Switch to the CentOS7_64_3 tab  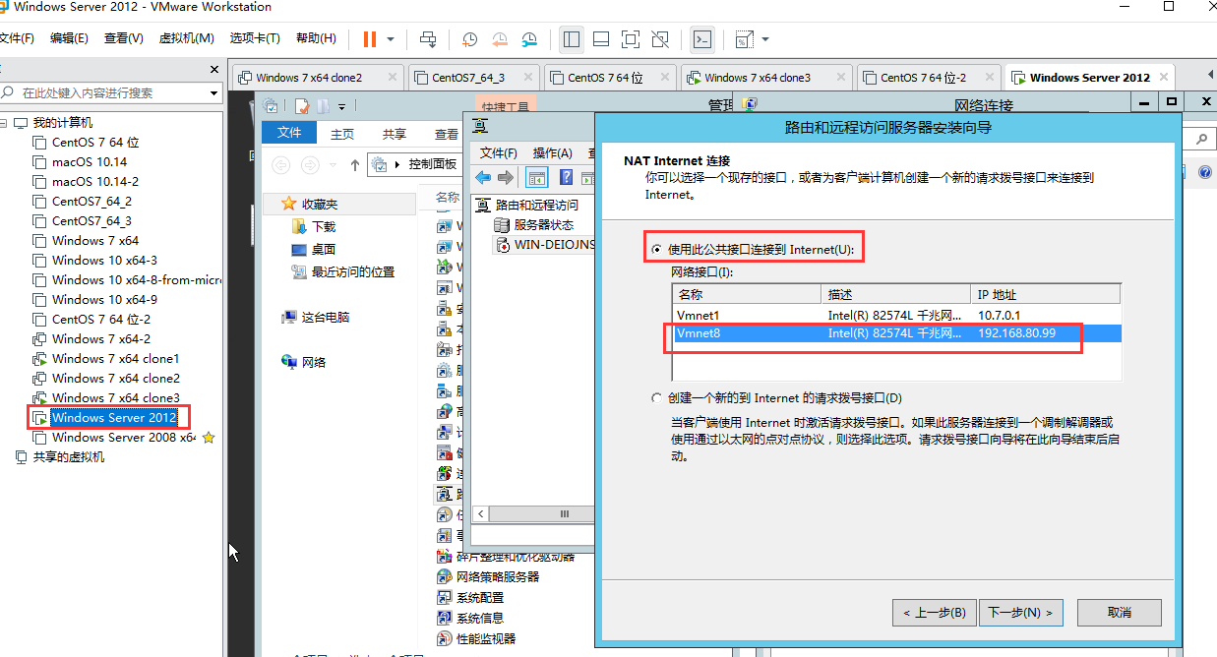point(472,78)
